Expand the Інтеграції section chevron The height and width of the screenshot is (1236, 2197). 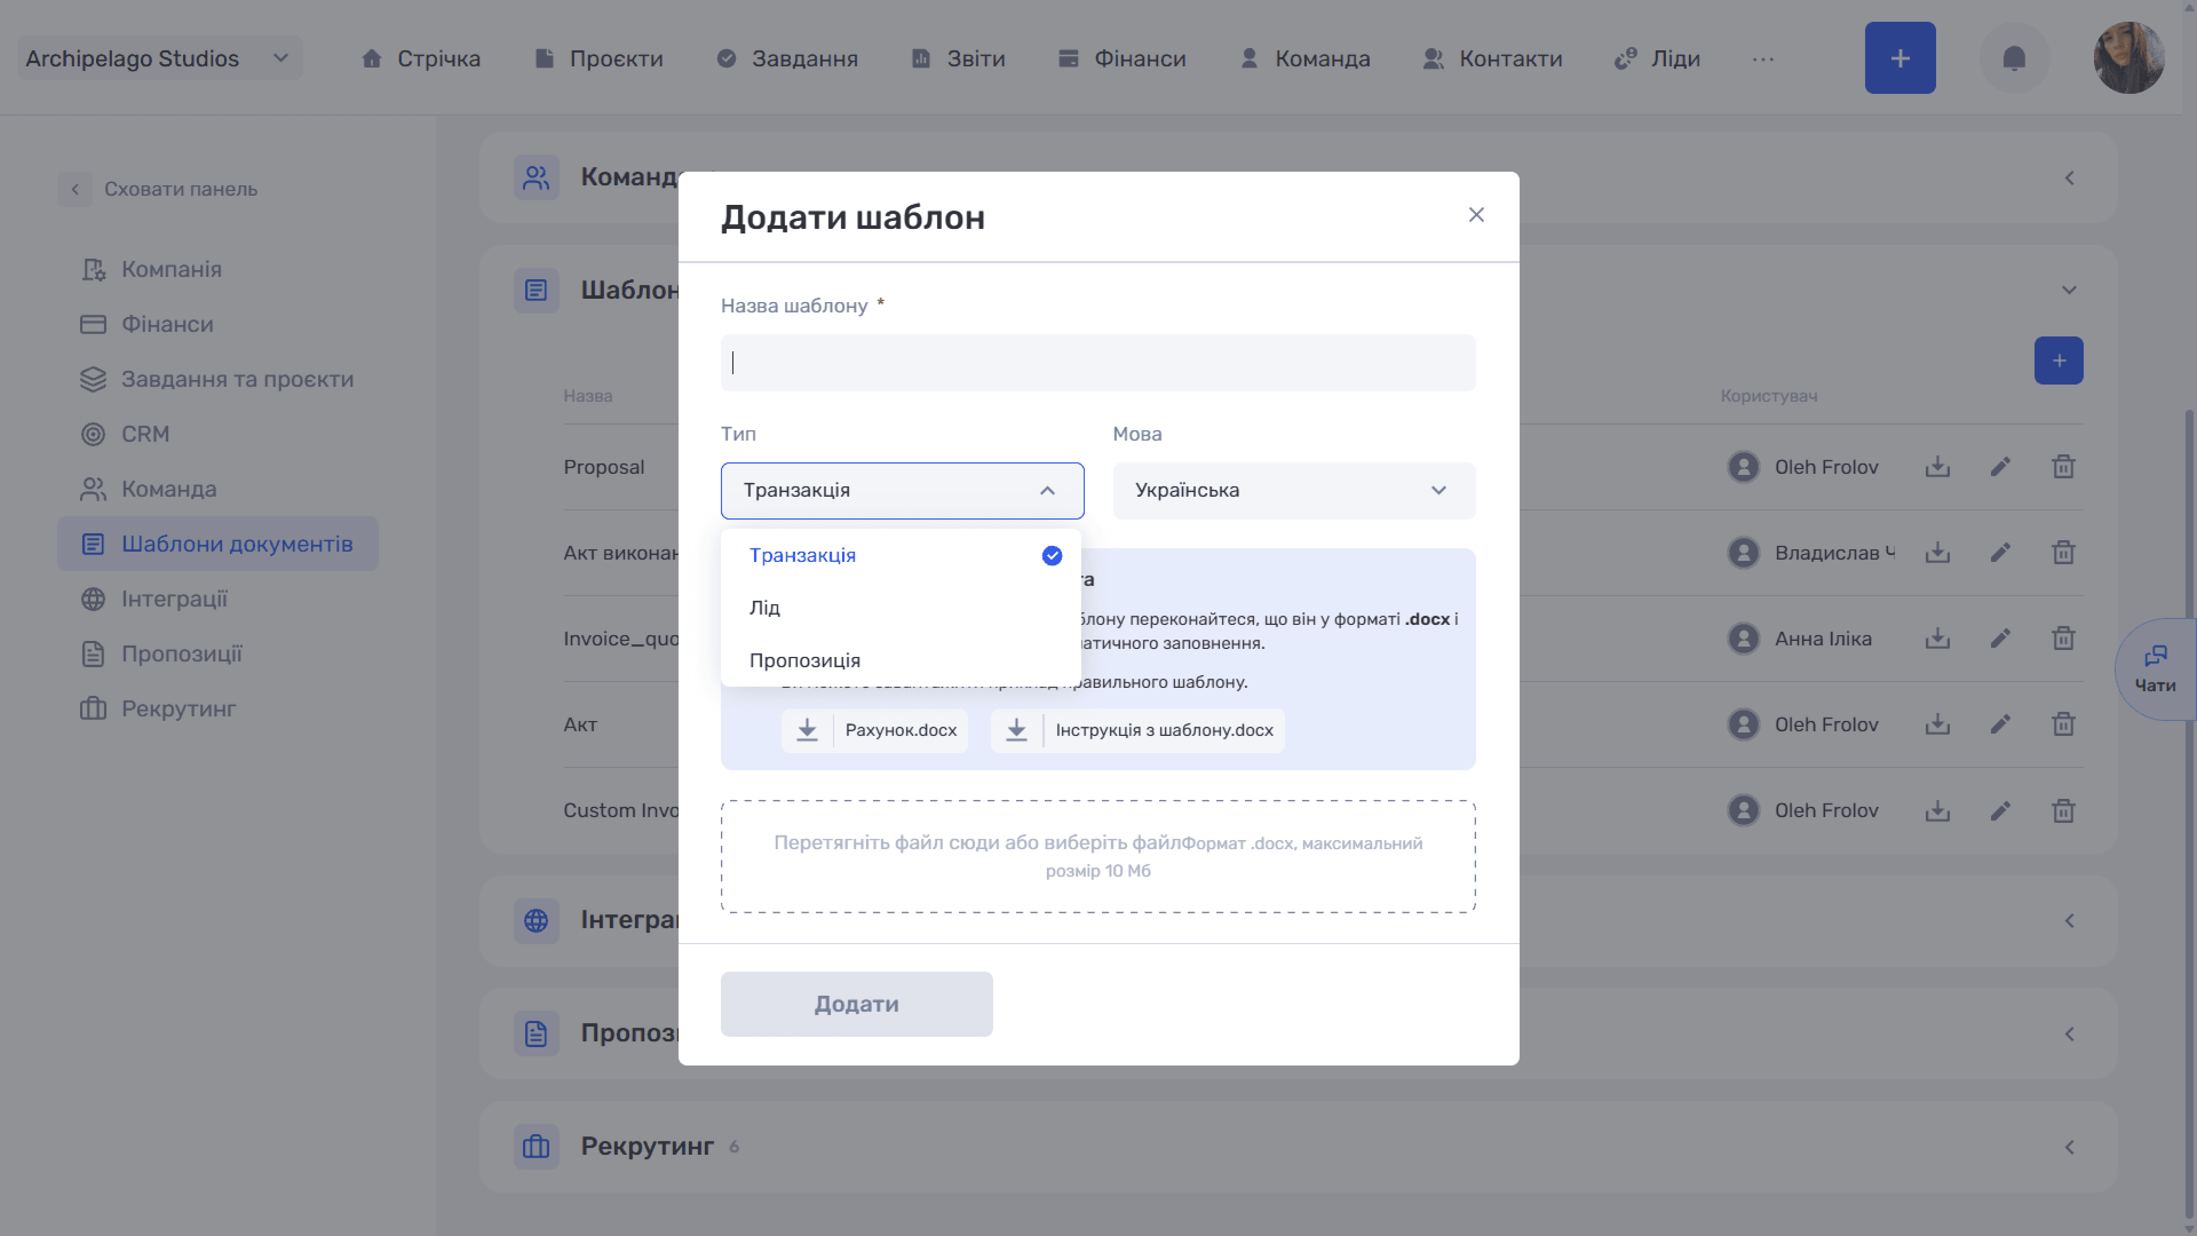coord(2069,921)
